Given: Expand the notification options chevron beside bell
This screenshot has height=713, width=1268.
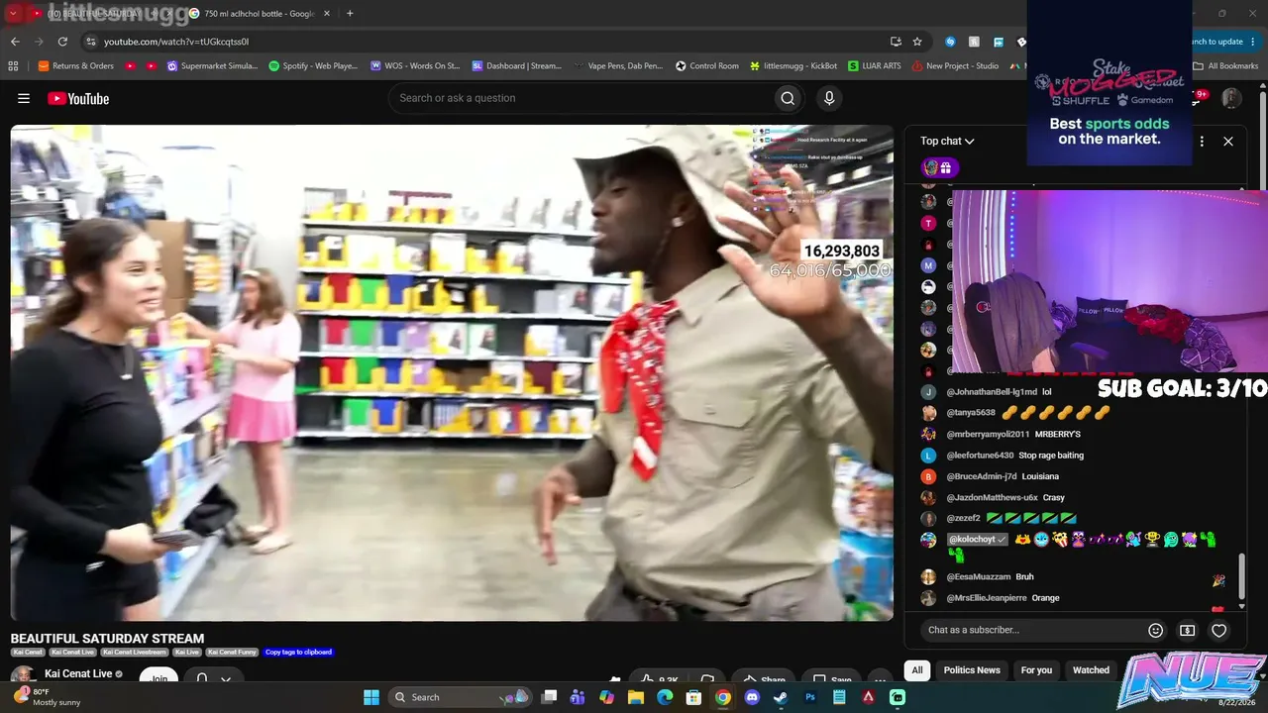Looking at the screenshot, I should pos(226,679).
